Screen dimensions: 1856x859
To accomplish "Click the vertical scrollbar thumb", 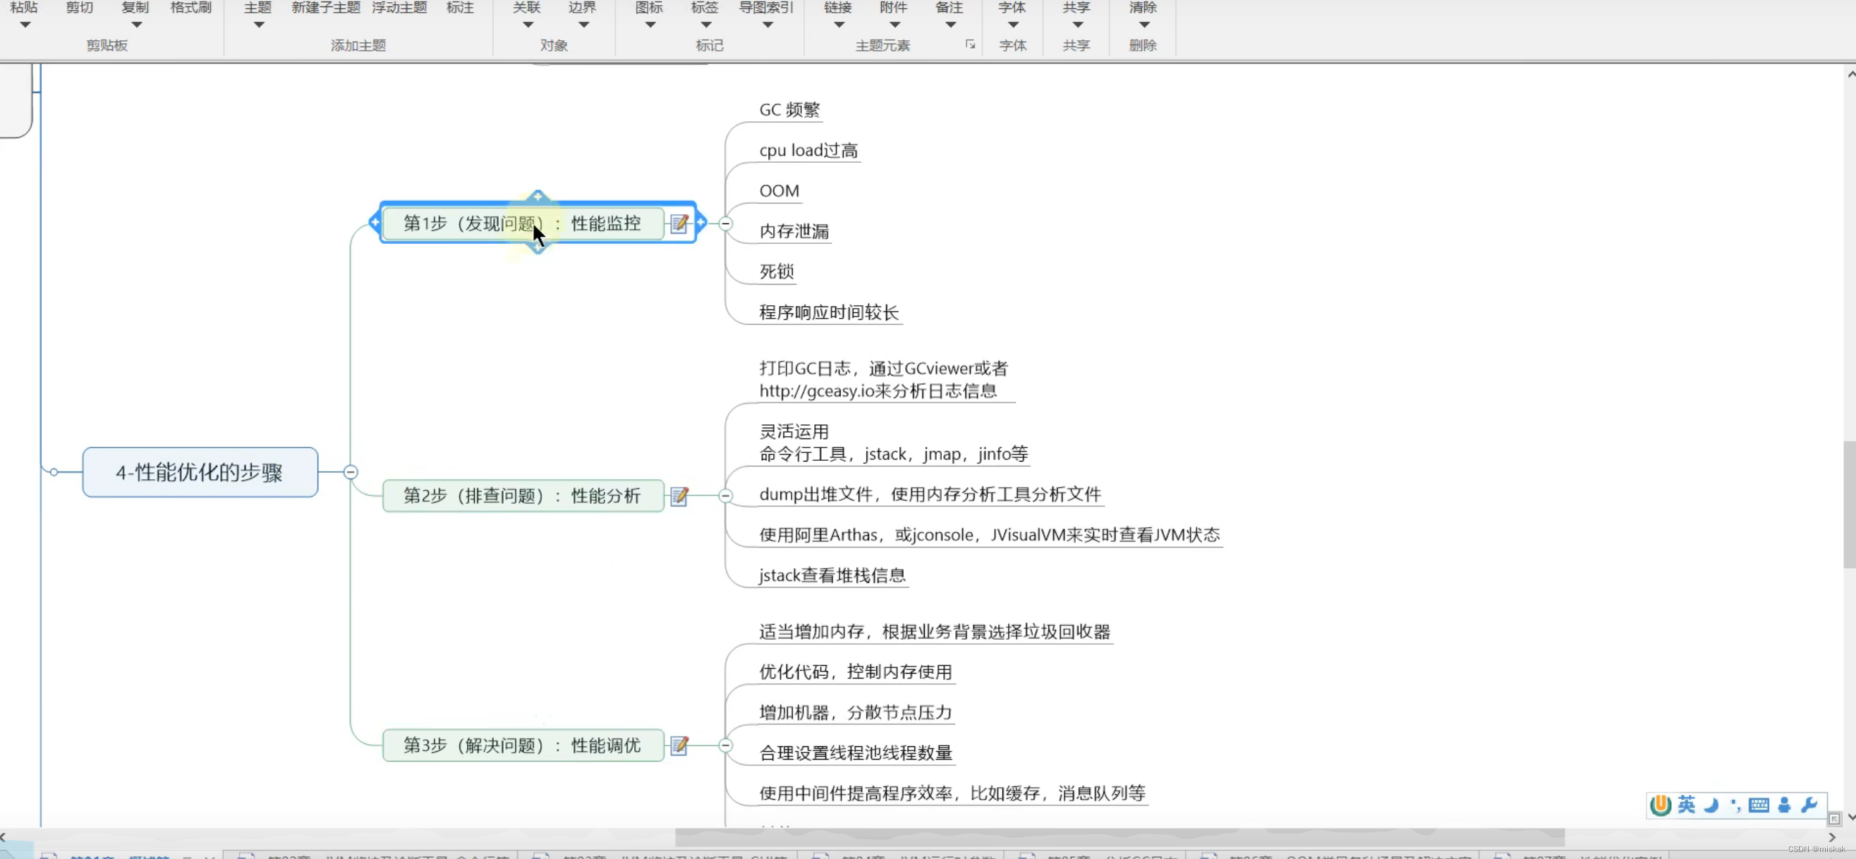I will point(1850,505).
